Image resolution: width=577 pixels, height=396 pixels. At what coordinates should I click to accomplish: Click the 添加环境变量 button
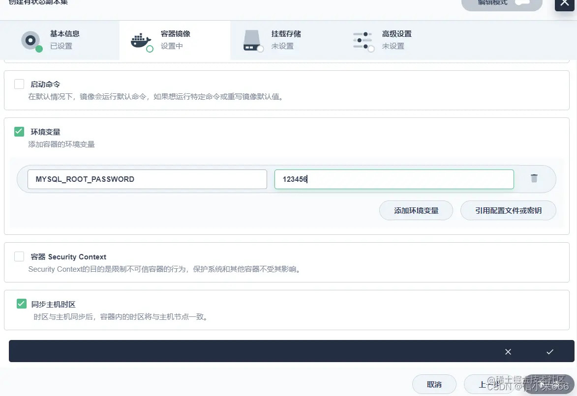point(416,210)
